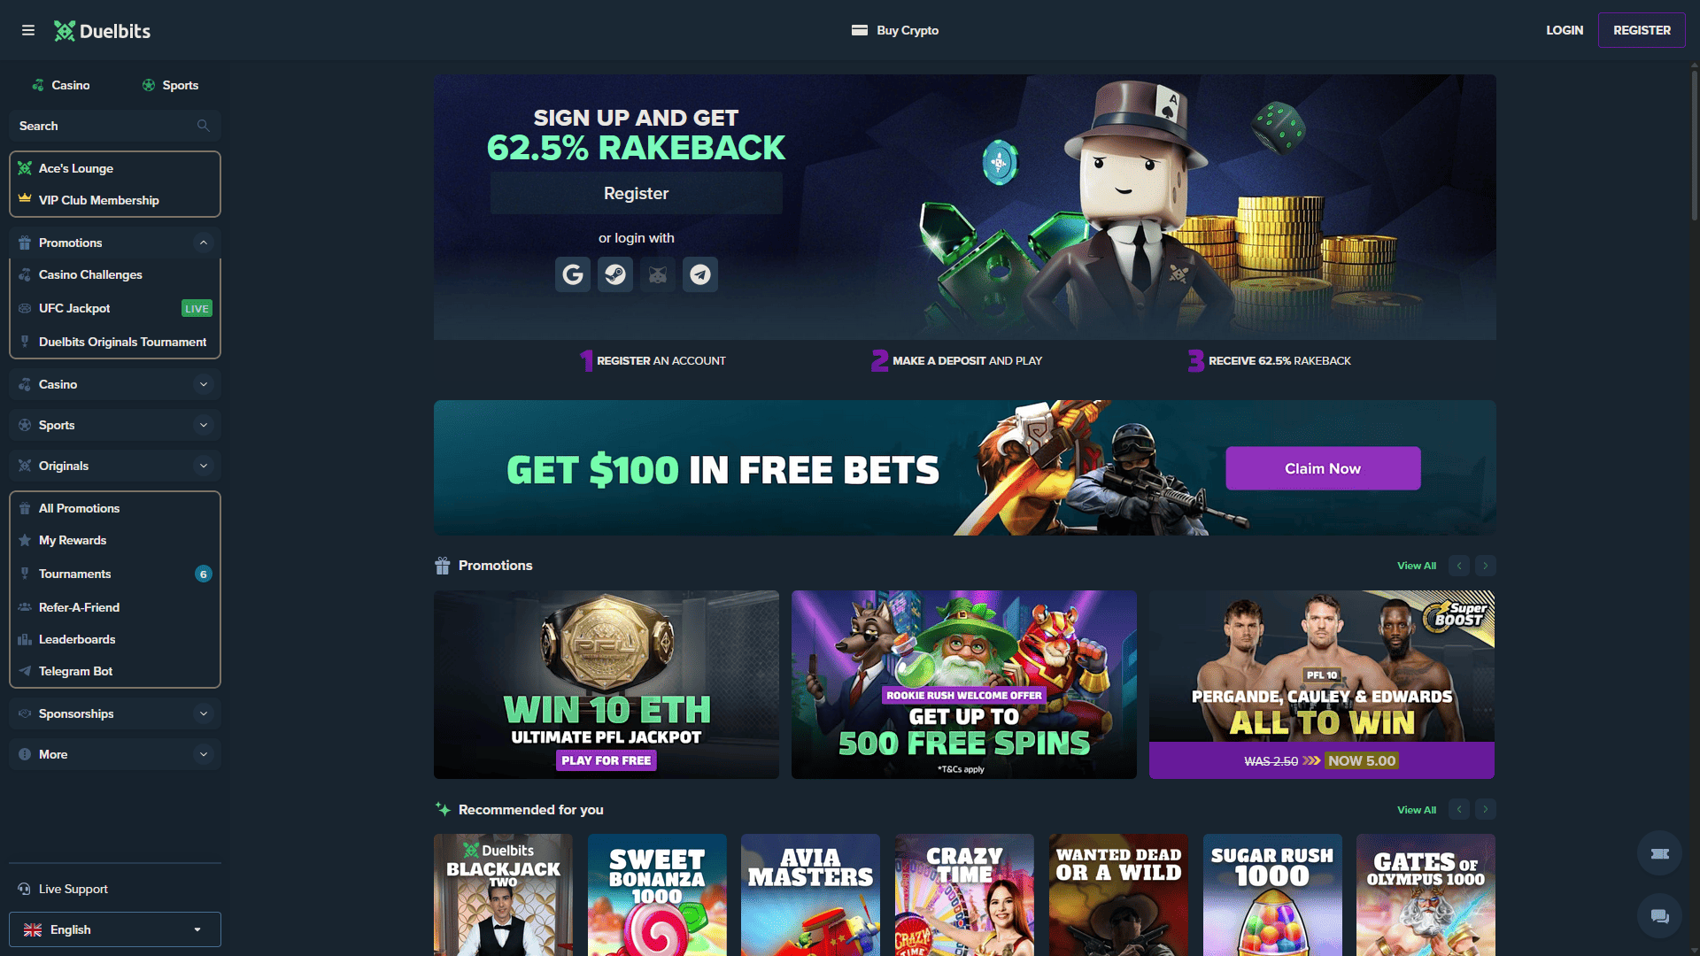
Task: Click the coupon ticket floating icon
Action: click(x=1660, y=853)
